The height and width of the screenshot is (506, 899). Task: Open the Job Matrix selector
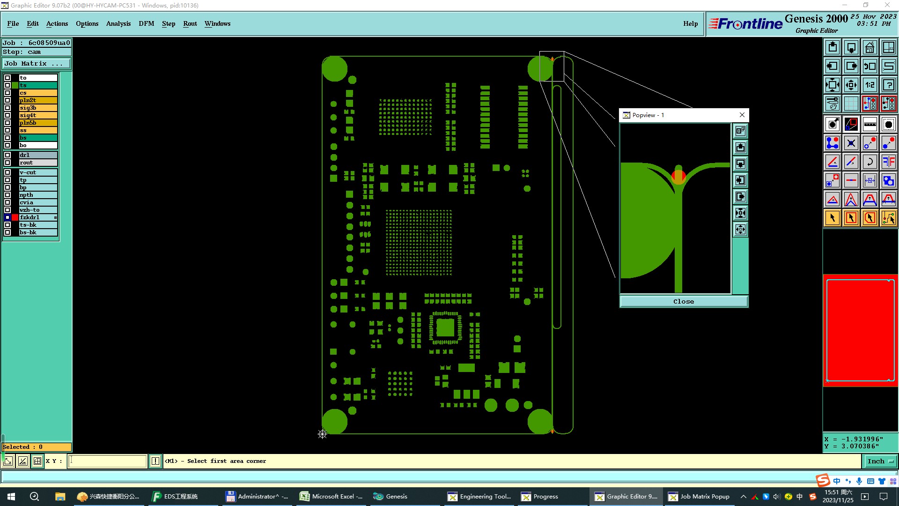(37, 64)
